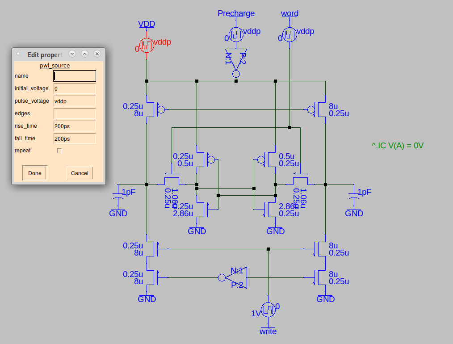The image size is (453, 344).
Task: Click inside the name input field
Action: [74, 76]
